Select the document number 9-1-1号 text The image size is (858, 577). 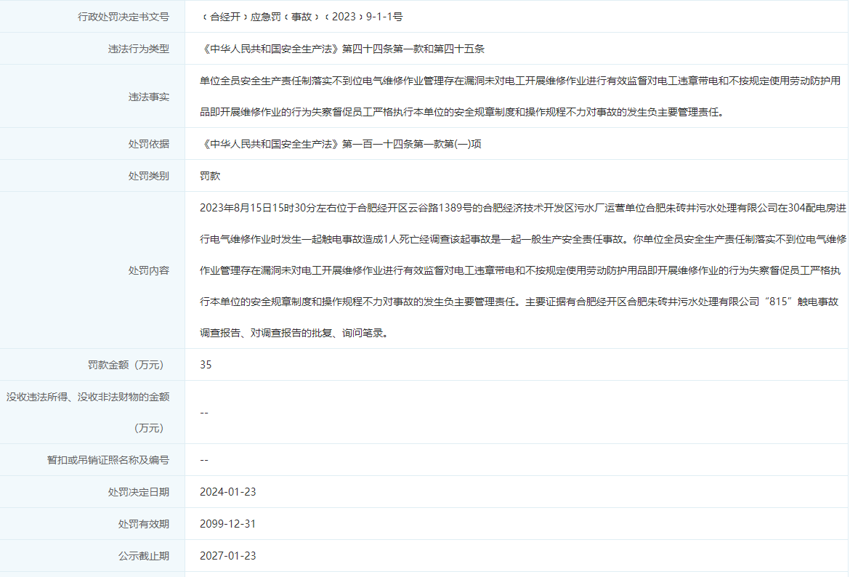[384, 17]
